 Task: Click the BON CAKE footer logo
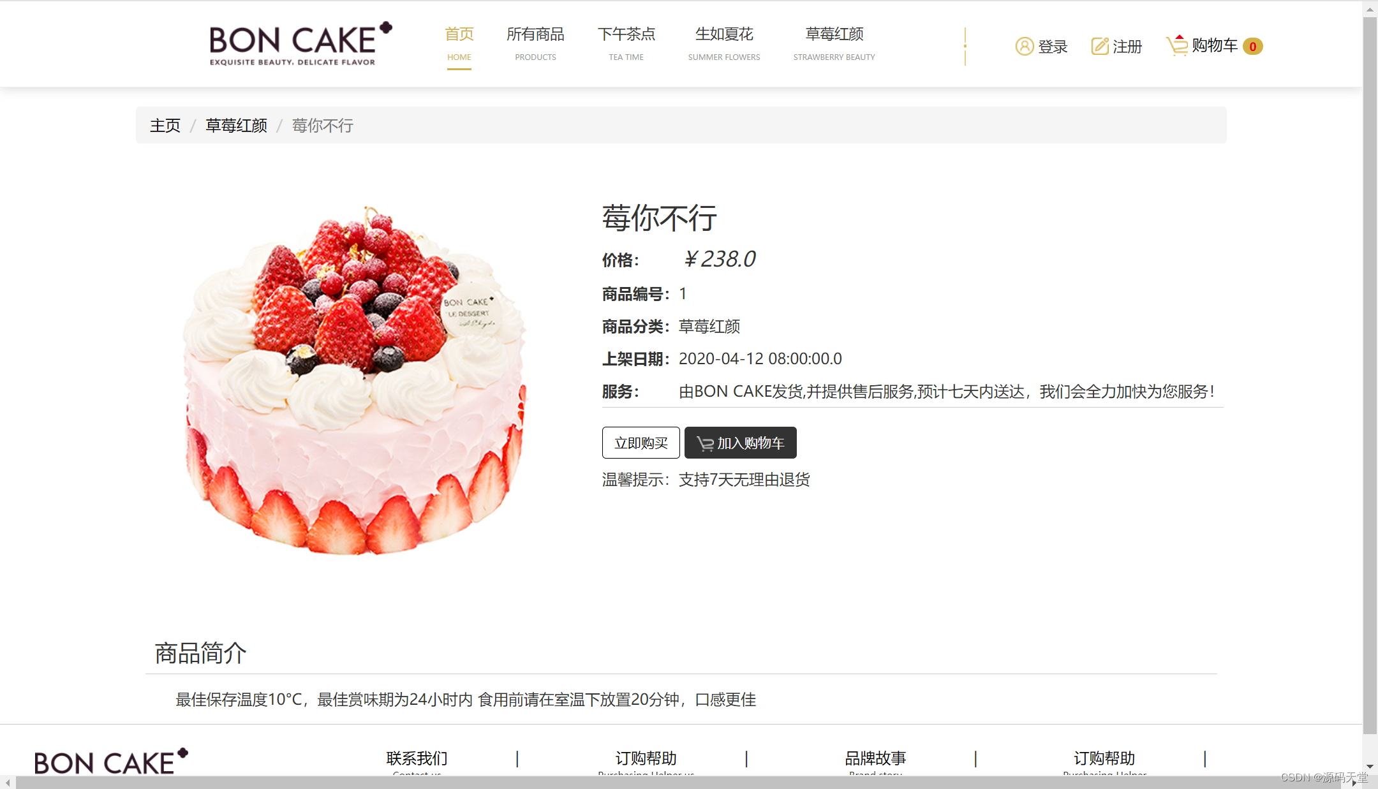(111, 761)
